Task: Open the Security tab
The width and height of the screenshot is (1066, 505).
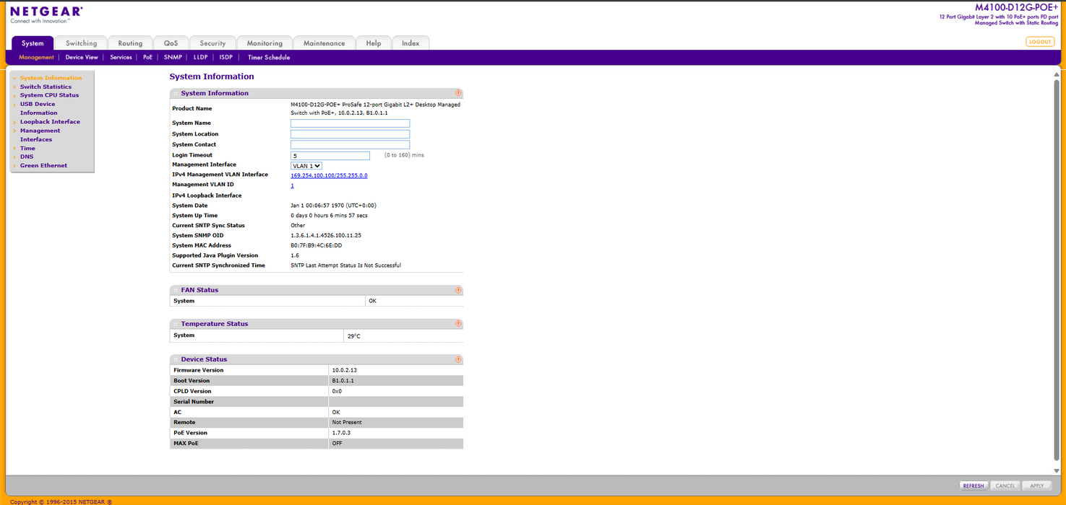Action: point(212,43)
